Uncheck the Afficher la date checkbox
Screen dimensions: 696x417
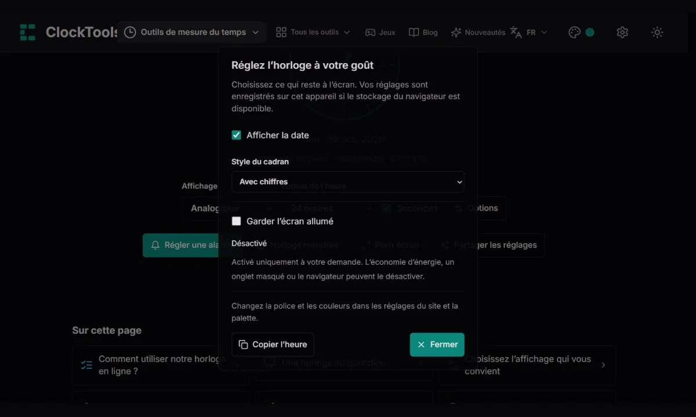tap(236, 135)
